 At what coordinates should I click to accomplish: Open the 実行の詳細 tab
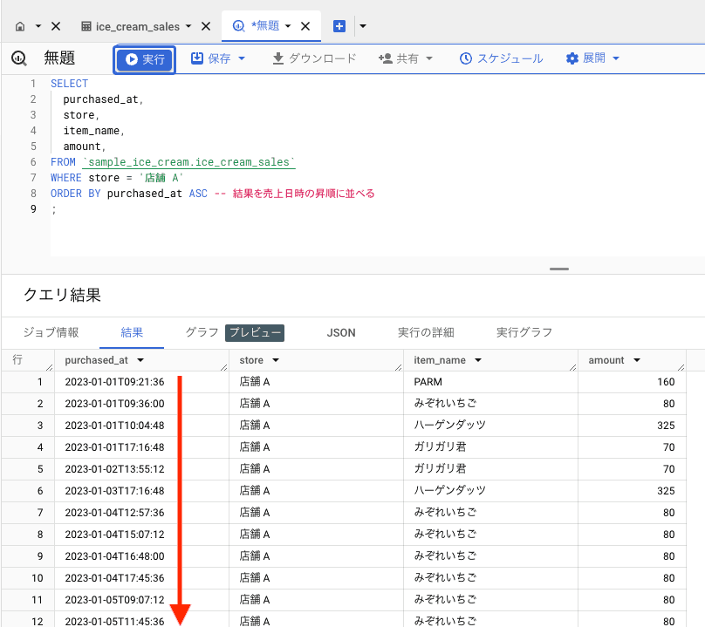pos(426,332)
